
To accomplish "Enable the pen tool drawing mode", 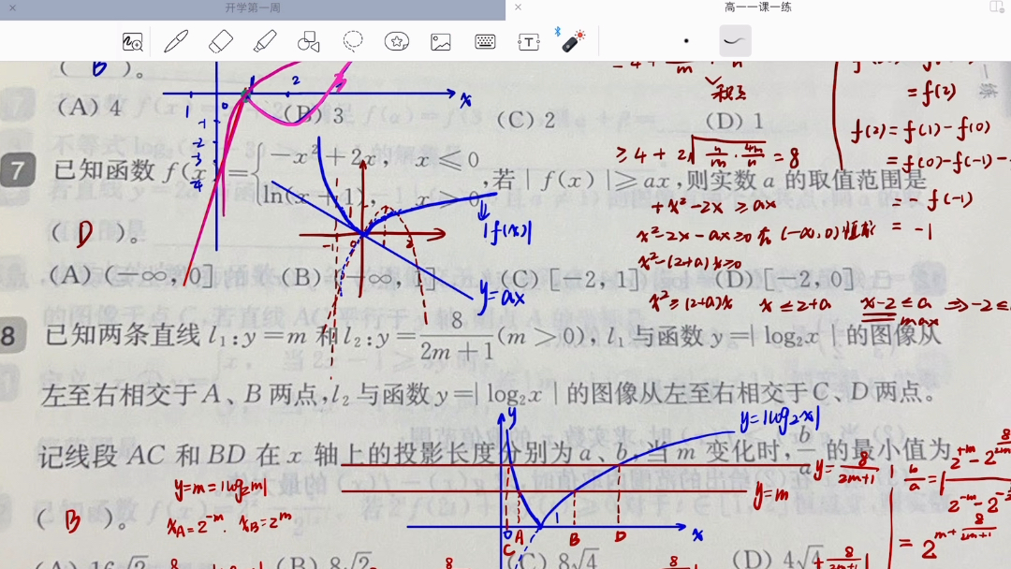I will [x=174, y=41].
